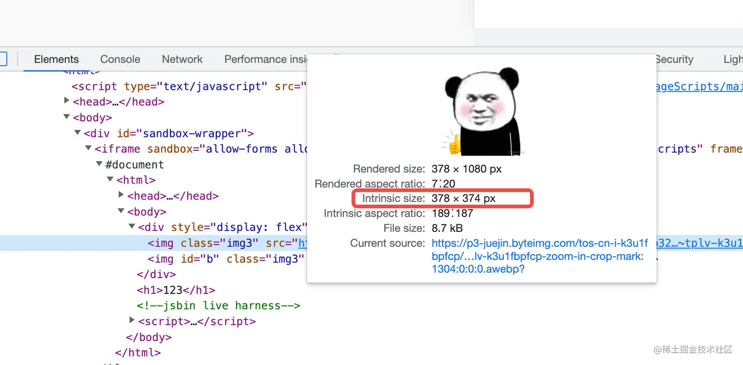Open the Current source image URL
Image resolution: width=743 pixels, height=365 pixels.
coord(540,256)
